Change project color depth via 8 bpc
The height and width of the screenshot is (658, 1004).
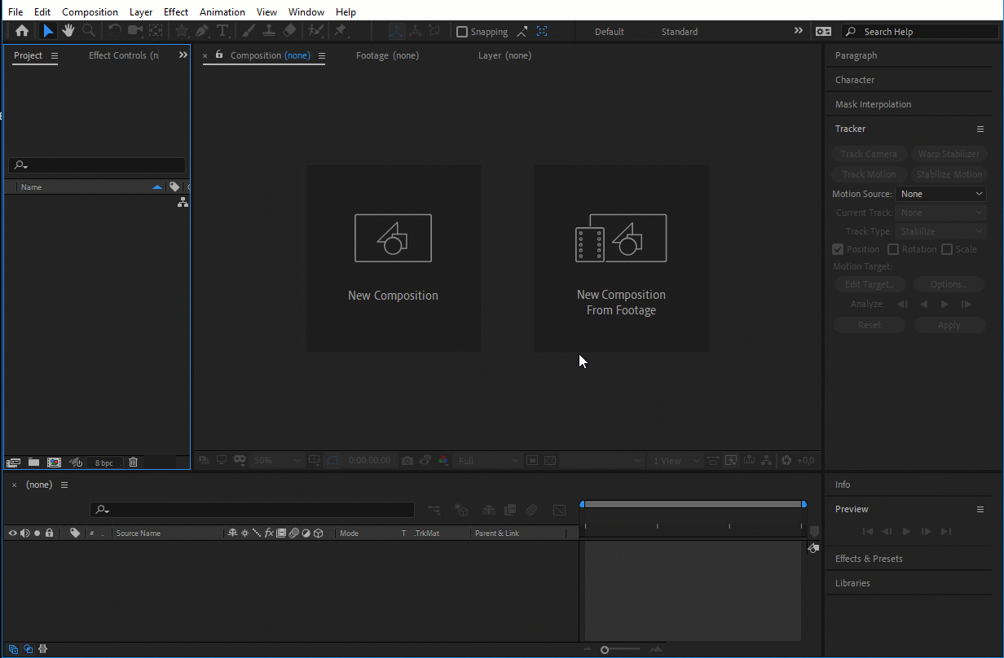(x=104, y=463)
